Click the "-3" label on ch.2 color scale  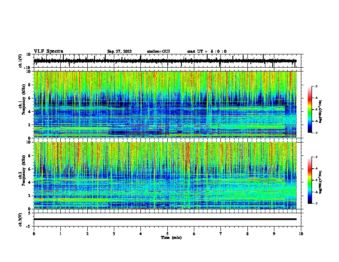click(x=316, y=157)
